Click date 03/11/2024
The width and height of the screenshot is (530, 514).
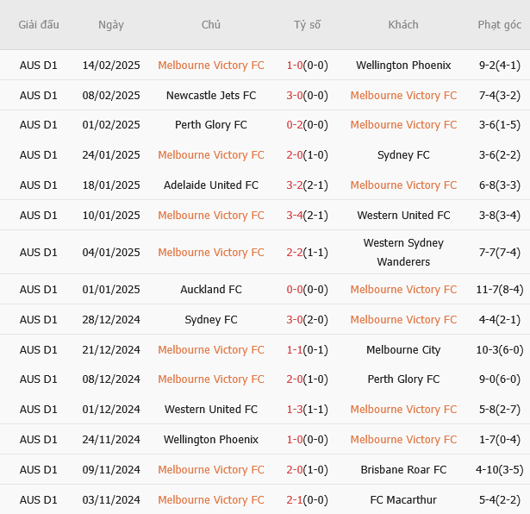tap(111, 500)
